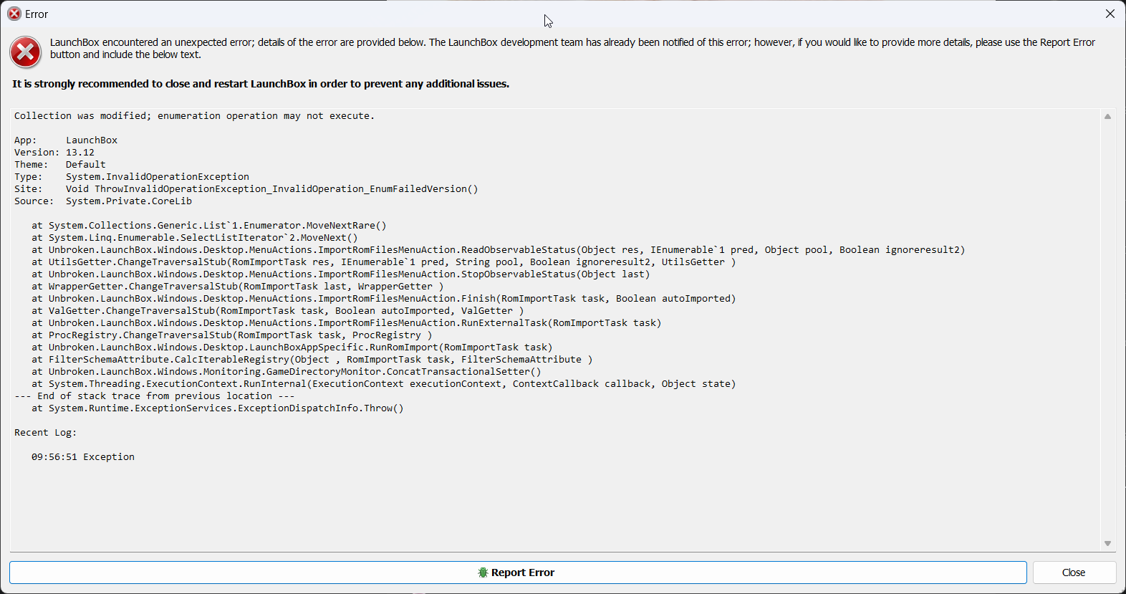1126x594 pixels.
Task: Click the "Theme: Default" line
Action: (x=60, y=165)
